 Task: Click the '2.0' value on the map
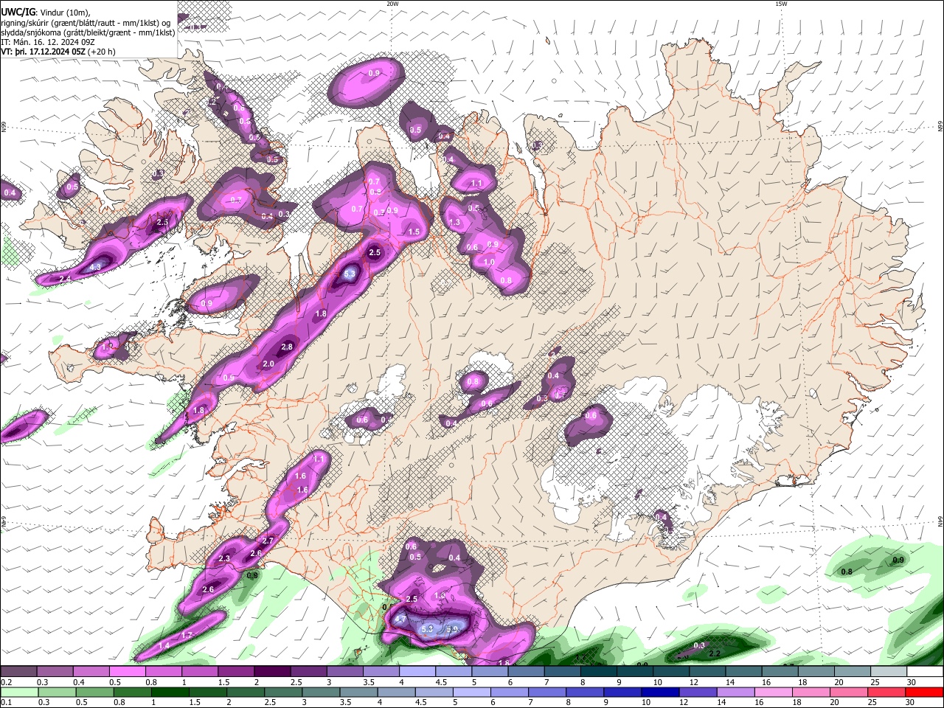pyautogui.click(x=268, y=364)
